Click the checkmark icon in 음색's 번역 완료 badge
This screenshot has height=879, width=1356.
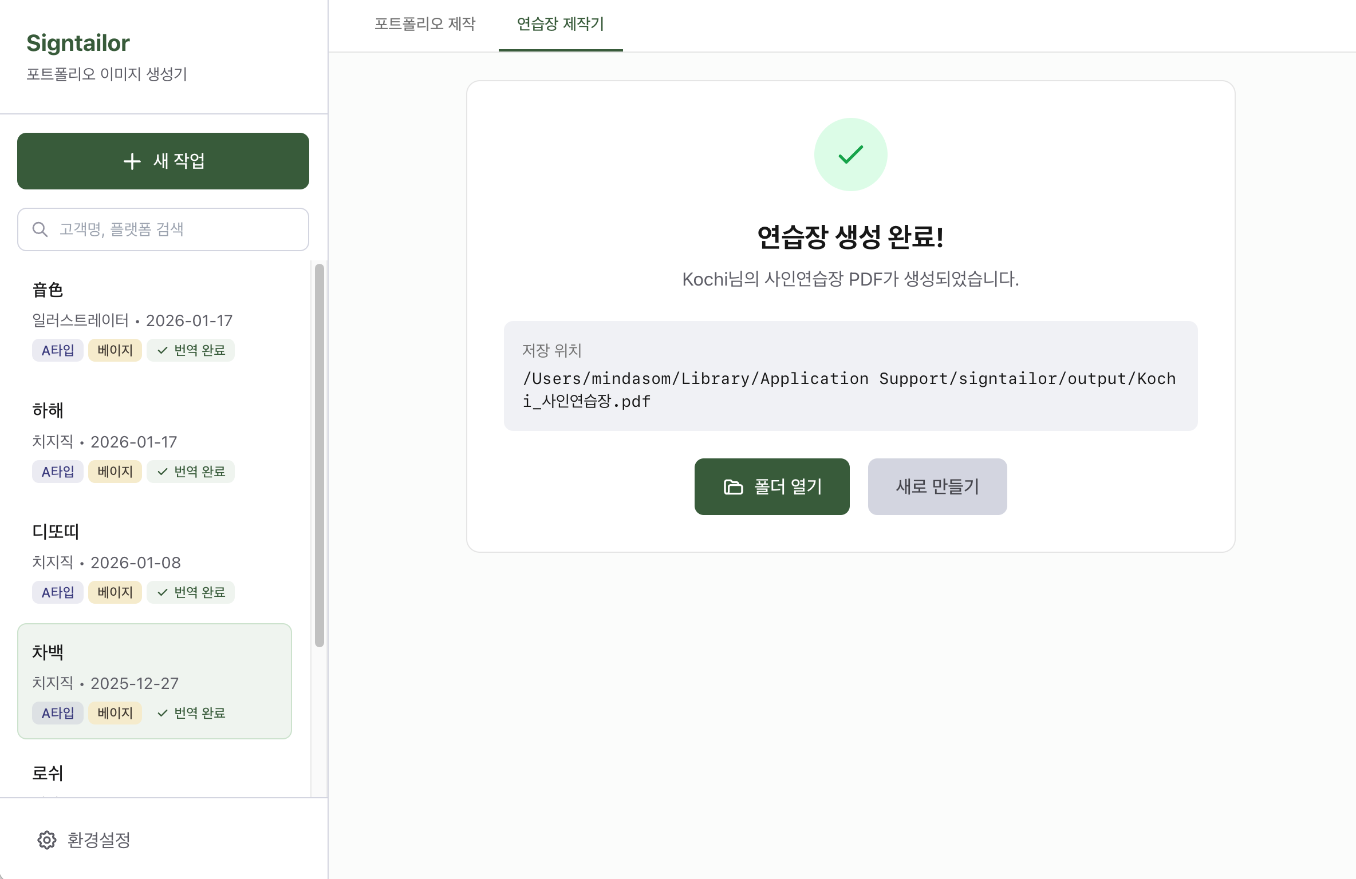(x=162, y=350)
